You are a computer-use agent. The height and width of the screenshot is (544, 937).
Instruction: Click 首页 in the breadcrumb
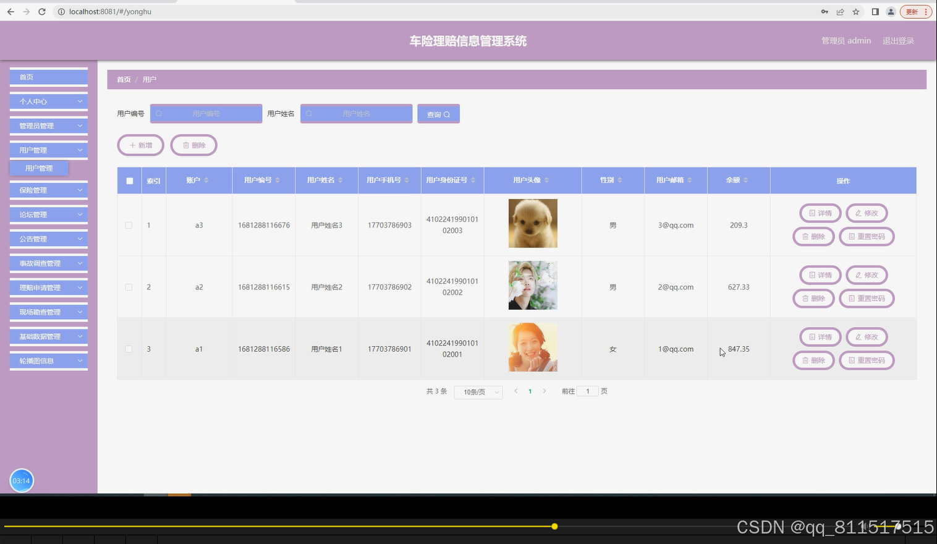124,80
